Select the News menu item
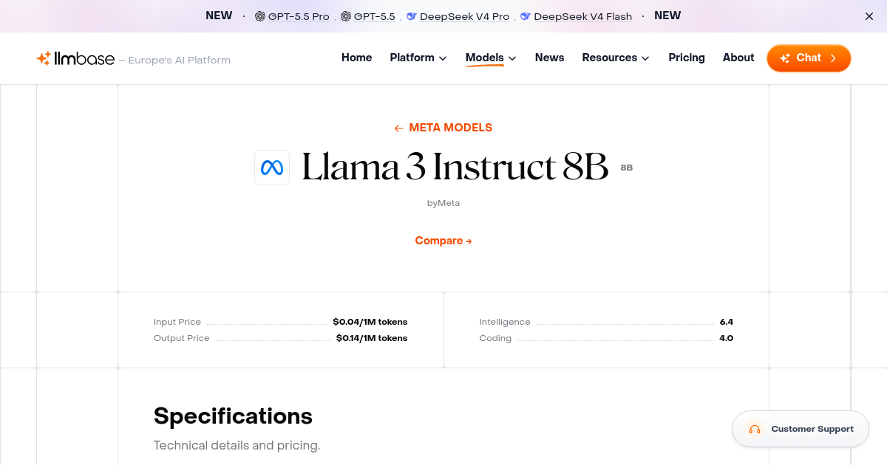The image size is (887, 465). click(x=549, y=57)
